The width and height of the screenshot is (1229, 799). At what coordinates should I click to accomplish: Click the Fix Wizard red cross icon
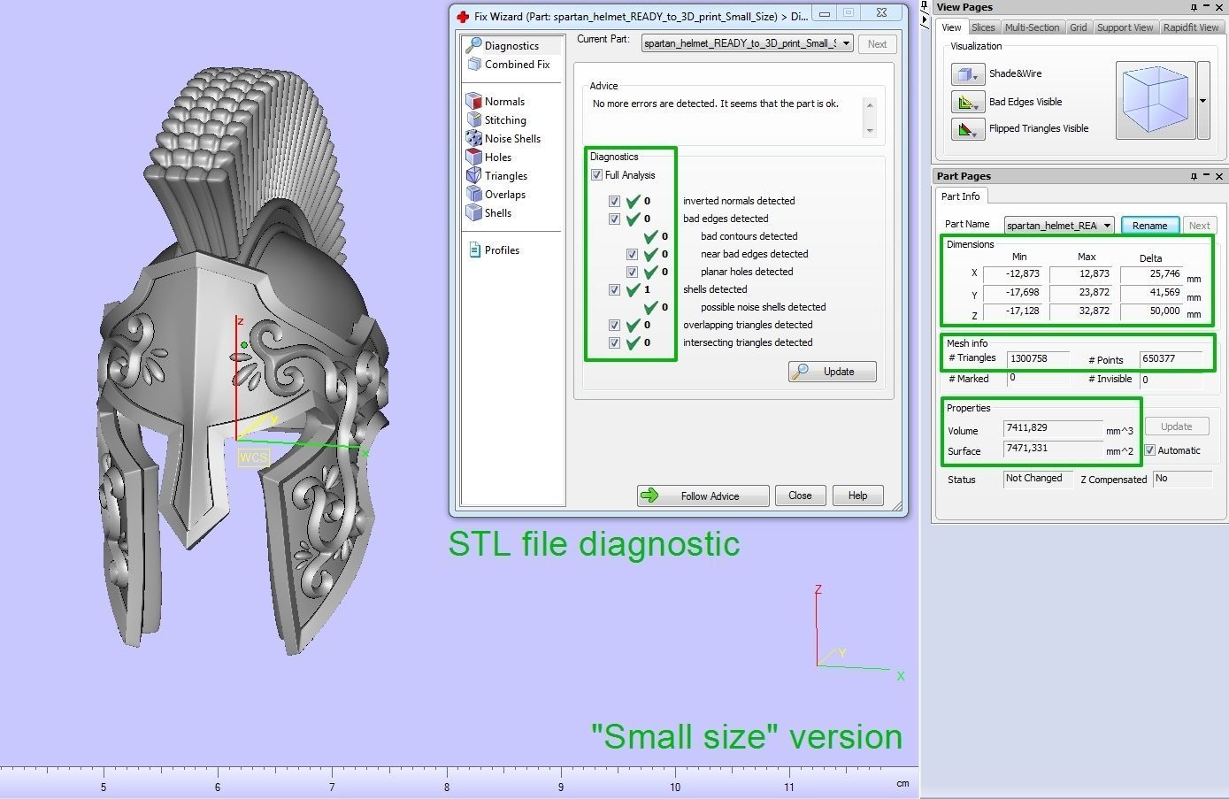(x=463, y=16)
